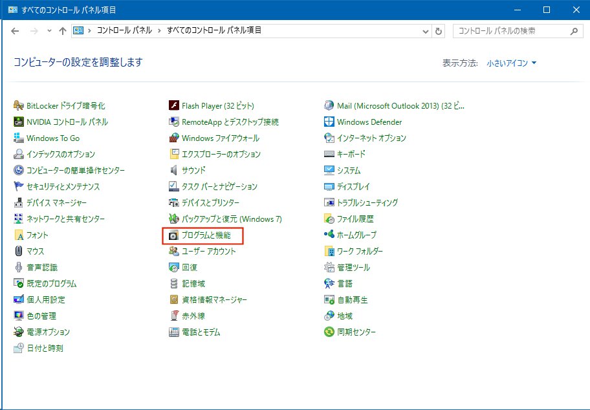This screenshot has height=410, width=590.
Task: Open the BitLocker ドライブ暗号化 icon
Action: click(18, 105)
